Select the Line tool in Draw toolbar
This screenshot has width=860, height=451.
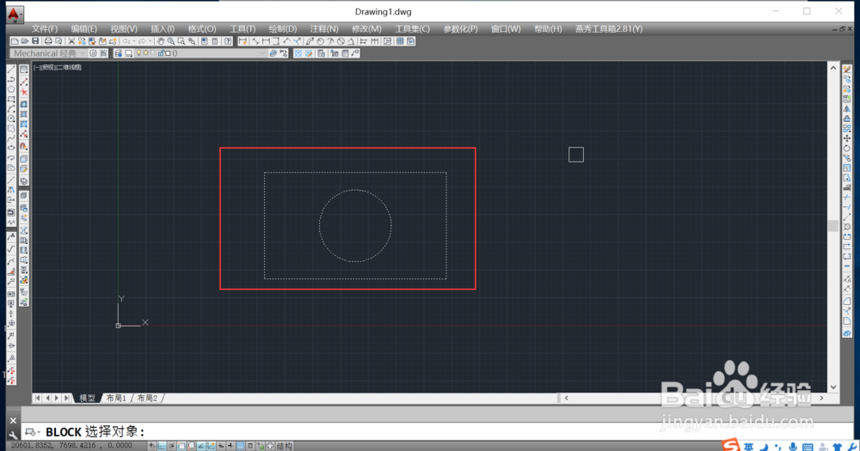coord(11,70)
